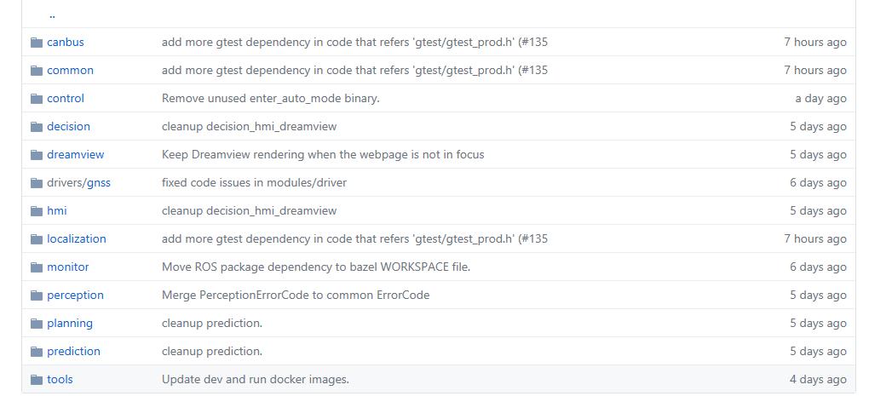Open the localization folder

[x=77, y=239]
